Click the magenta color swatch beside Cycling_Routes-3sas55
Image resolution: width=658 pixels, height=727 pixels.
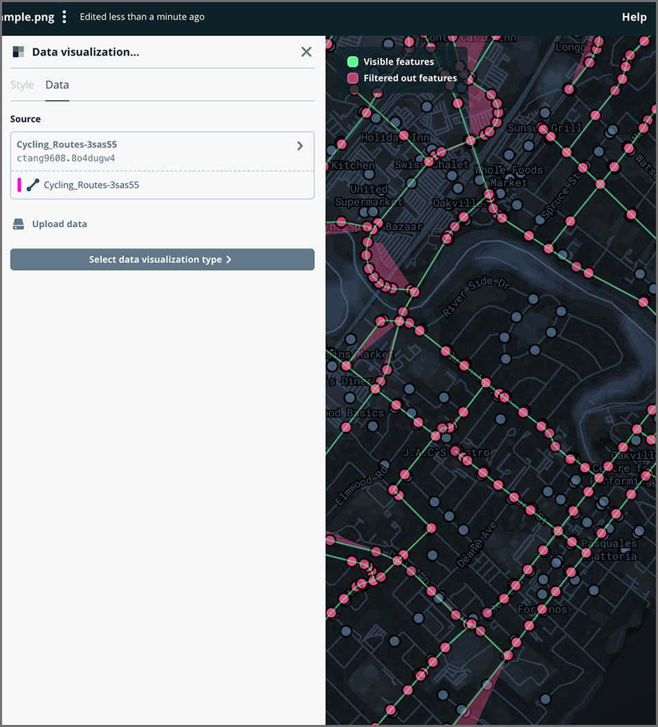[20, 185]
